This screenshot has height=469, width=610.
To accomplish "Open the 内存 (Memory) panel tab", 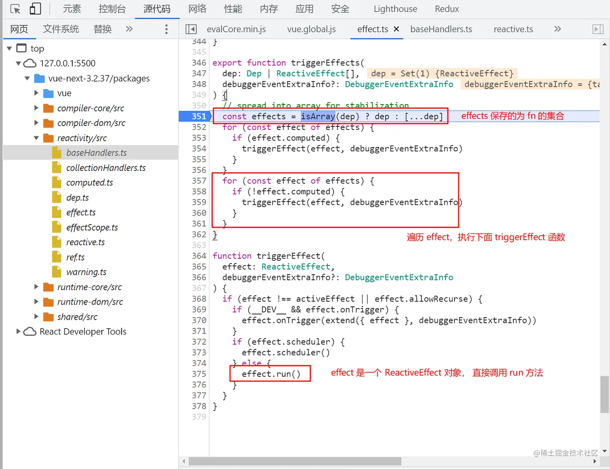I will coord(269,9).
